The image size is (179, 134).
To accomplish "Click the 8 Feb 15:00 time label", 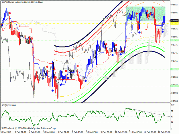I will (x=78, y=132).
